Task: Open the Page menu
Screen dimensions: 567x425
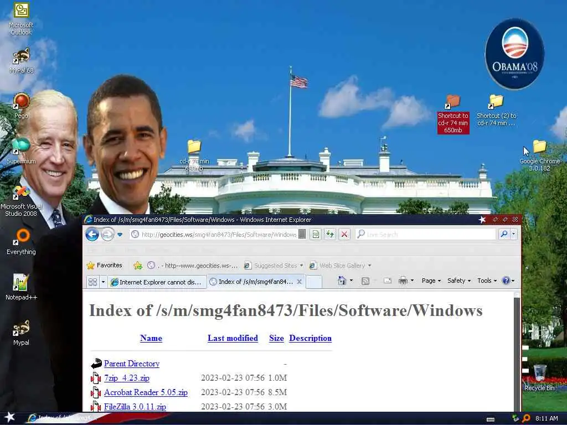Action: point(431,281)
